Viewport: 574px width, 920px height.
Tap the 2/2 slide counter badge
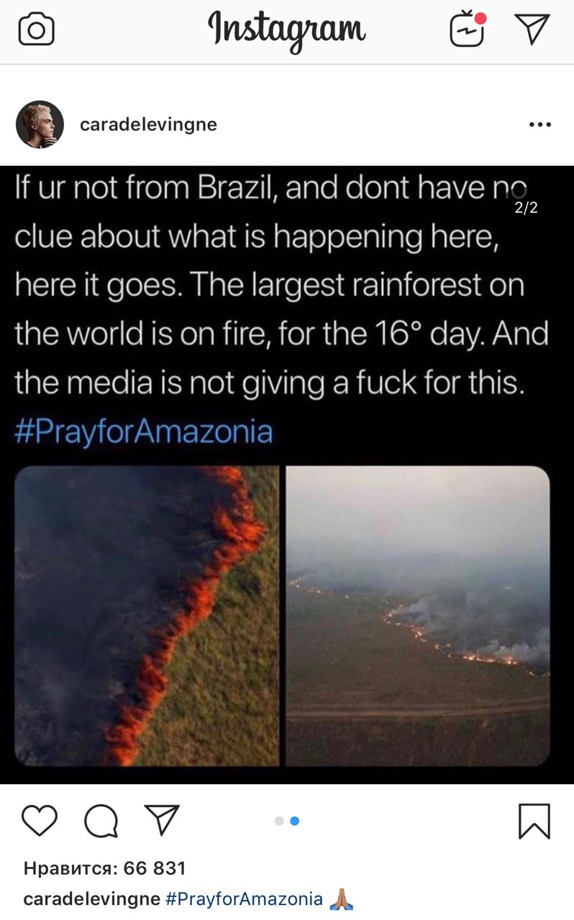pyautogui.click(x=526, y=208)
